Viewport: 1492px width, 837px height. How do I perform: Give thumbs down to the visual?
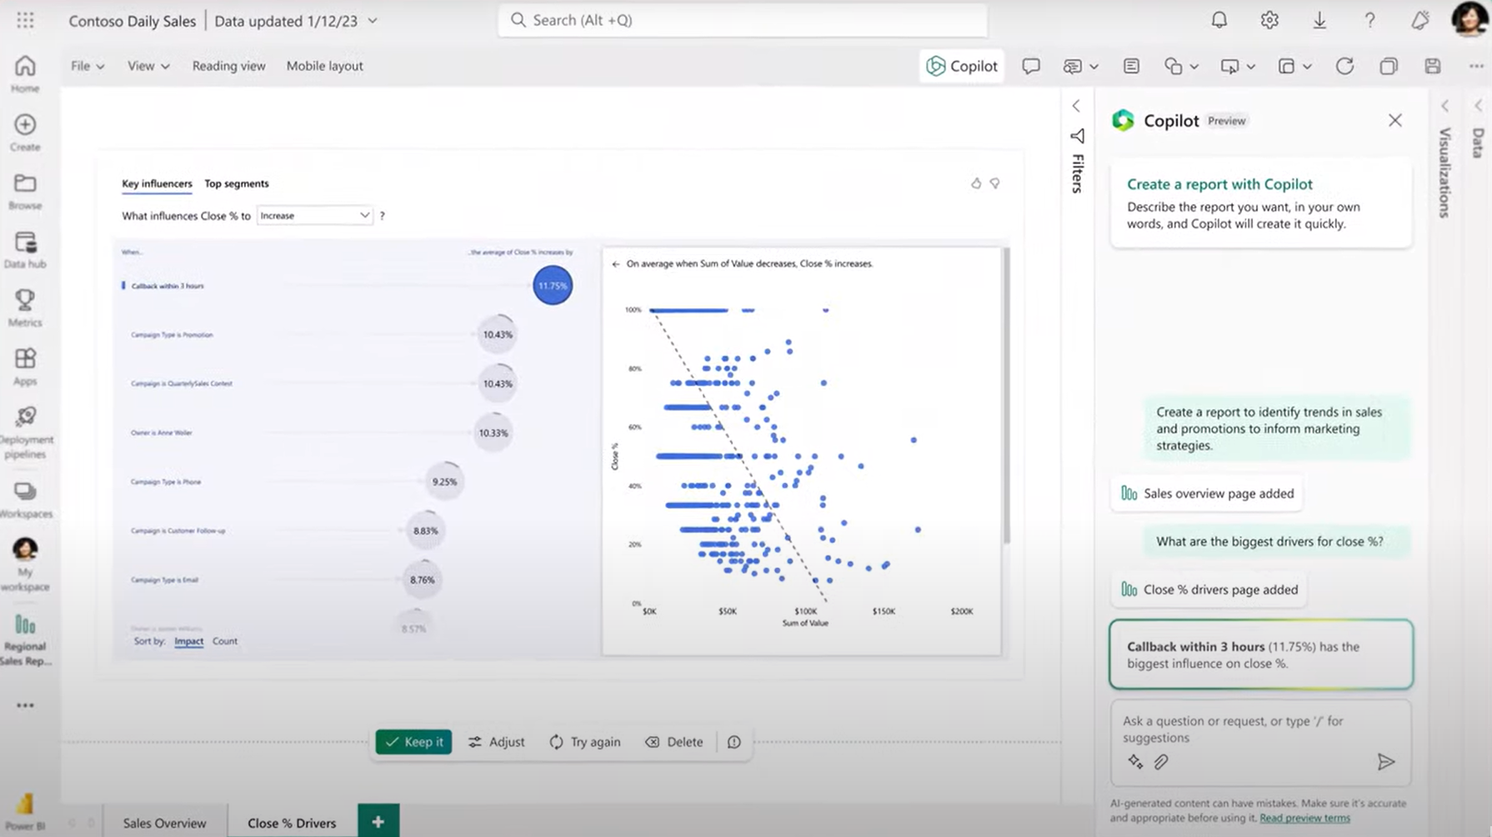pos(995,183)
